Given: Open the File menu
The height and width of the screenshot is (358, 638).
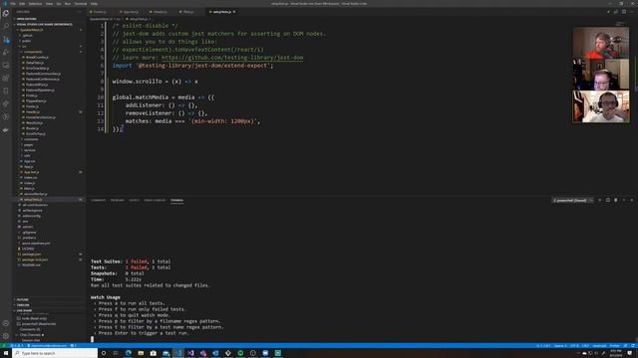Looking at the screenshot, I should tap(13, 4).
